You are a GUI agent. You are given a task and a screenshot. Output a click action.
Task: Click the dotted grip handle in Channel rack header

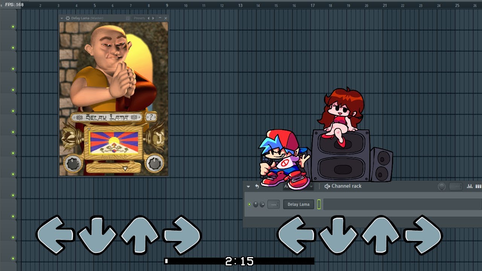tap(319, 186)
